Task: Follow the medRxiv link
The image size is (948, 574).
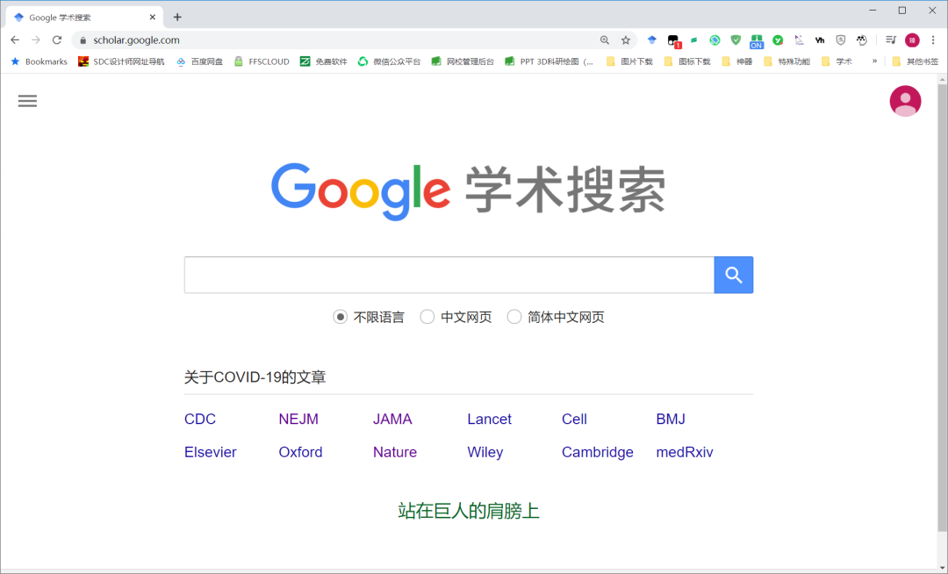Action: pyautogui.click(x=684, y=452)
